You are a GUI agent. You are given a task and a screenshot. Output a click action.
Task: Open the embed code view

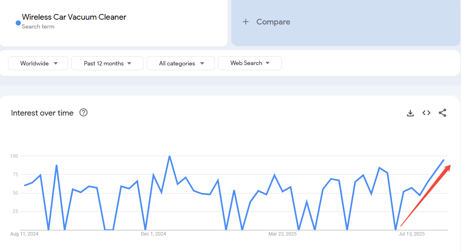click(426, 113)
